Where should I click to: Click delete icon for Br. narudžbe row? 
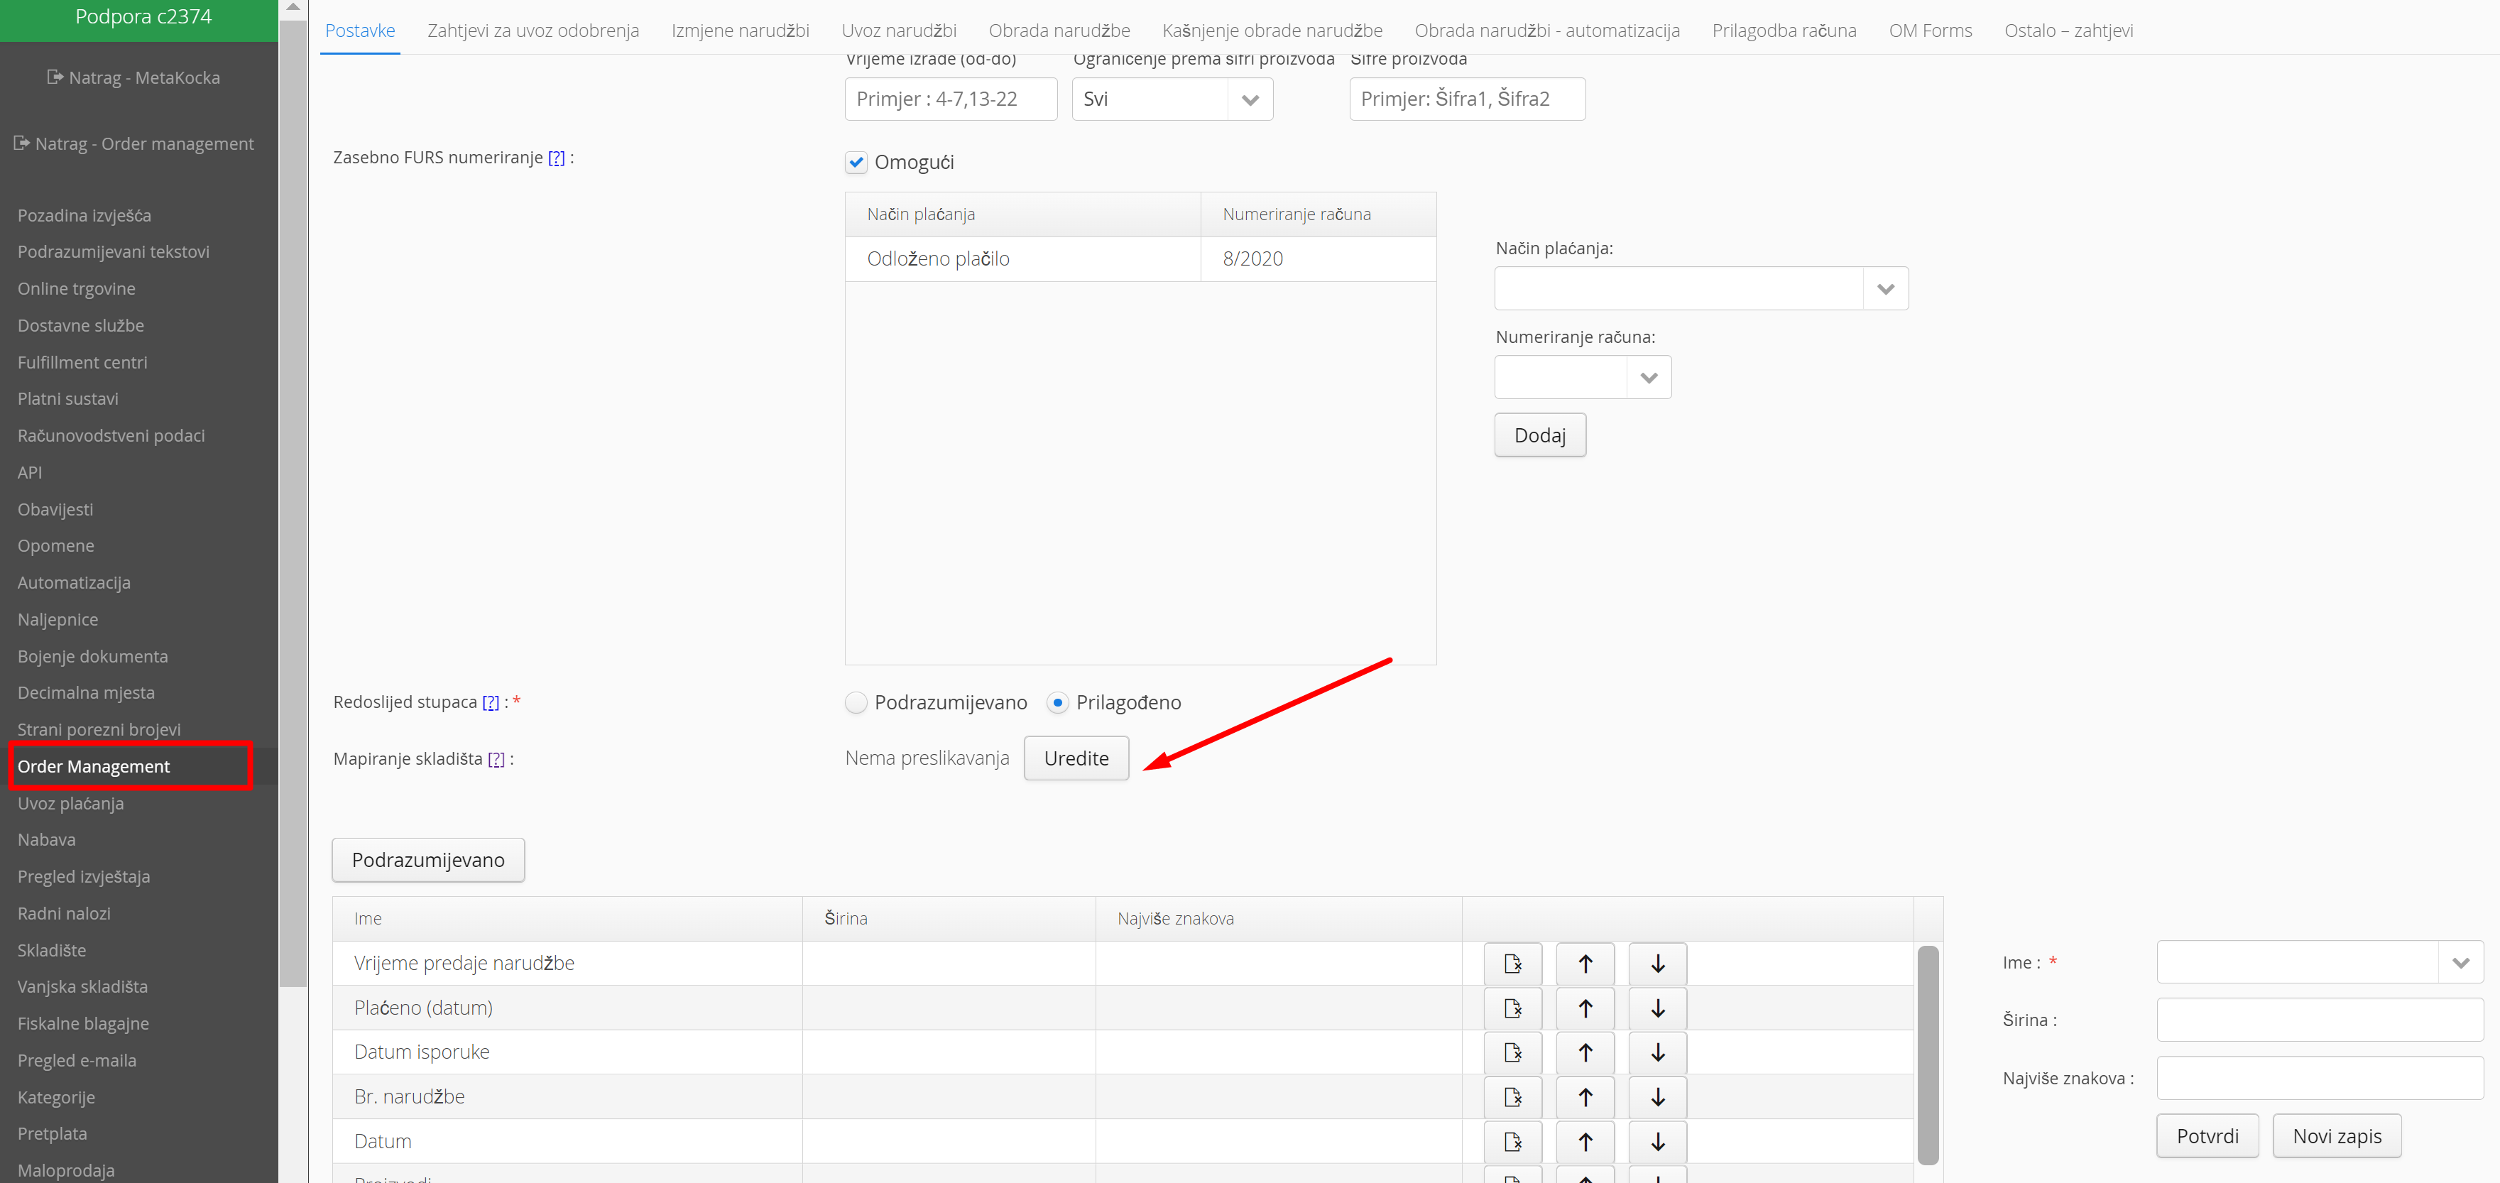pos(1512,1098)
